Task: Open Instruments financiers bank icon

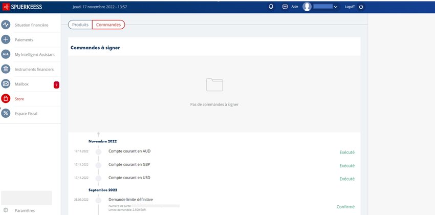Action: (6, 69)
